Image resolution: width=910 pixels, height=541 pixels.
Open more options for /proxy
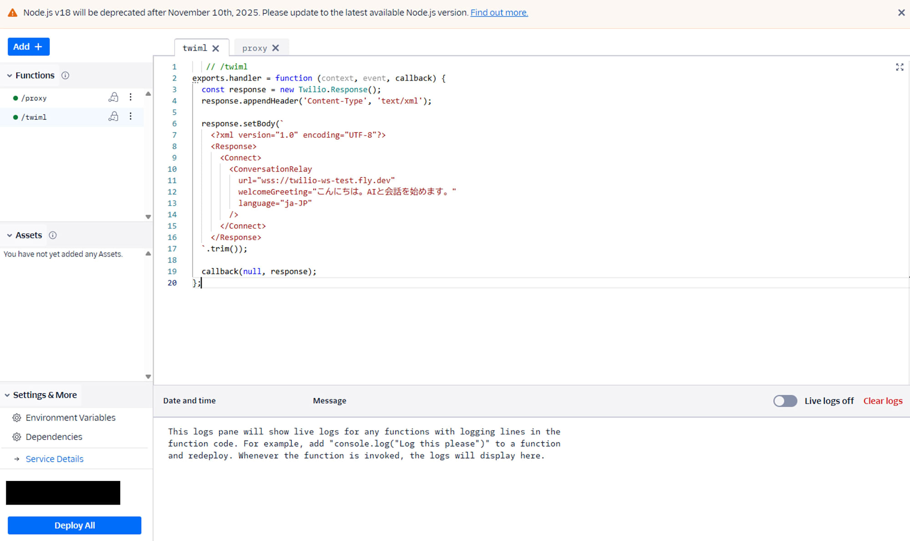[x=131, y=97]
